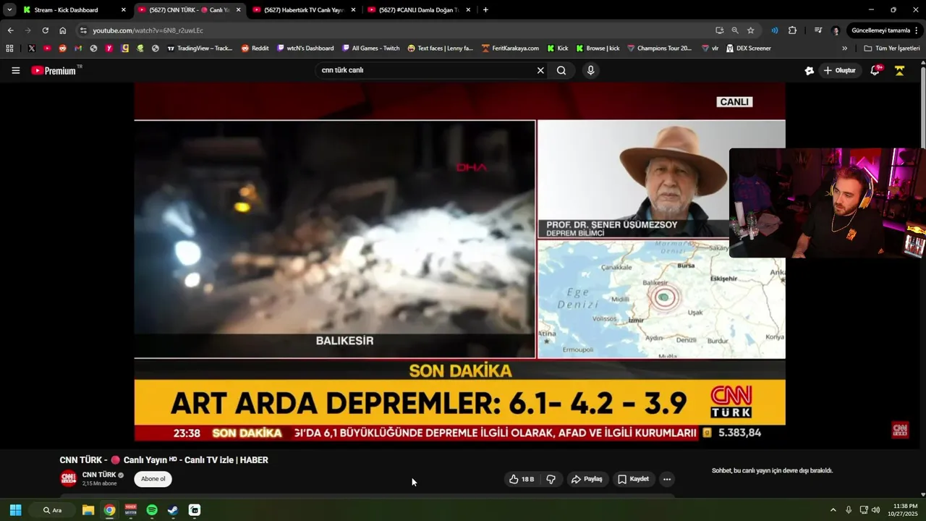
Task: Expand hidden bookmarks chevron
Action: [x=844, y=48]
